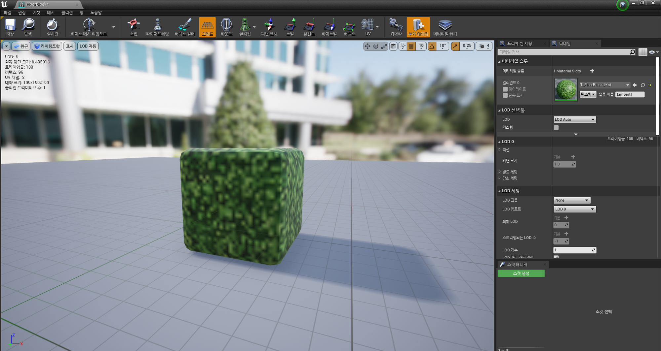This screenshot has width=661, height=351.
Task: Toggle the Grid (그리드) button
Action: tap(207, 27)
